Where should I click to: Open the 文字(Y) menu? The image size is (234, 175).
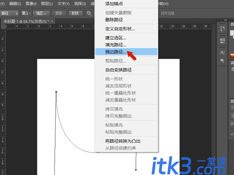(x=64, y=3)
